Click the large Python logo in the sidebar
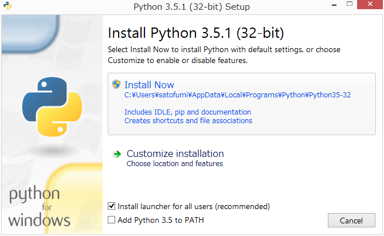Image resolution: width=384 pixels, height=236 pixels. tap(52, 107)
